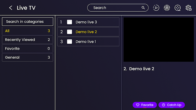Image resolution: width=196 pixels, height=110 pixels.
Task: Select the All category
Action: pyautogui.click(x=28, y=31)
